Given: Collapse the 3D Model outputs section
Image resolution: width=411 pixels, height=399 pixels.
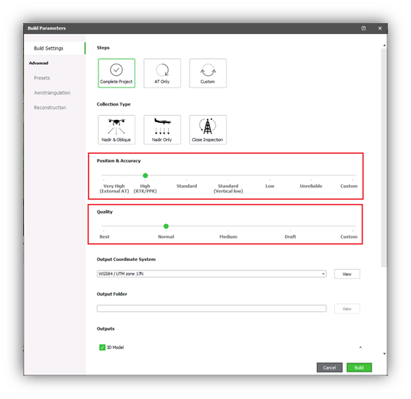Looking at the screenshot, I should (360, 348).
